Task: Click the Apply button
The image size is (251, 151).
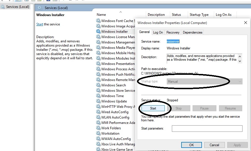Action: (237, 145)
